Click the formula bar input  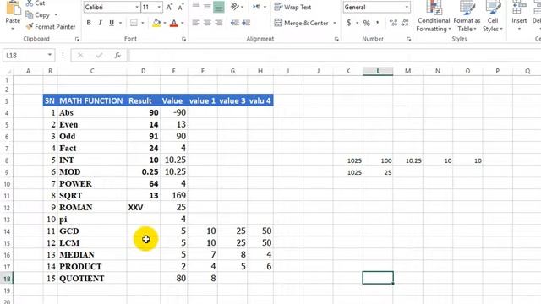pos(335,55)
